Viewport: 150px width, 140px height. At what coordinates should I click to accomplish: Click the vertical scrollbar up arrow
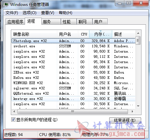coord(138,33)
